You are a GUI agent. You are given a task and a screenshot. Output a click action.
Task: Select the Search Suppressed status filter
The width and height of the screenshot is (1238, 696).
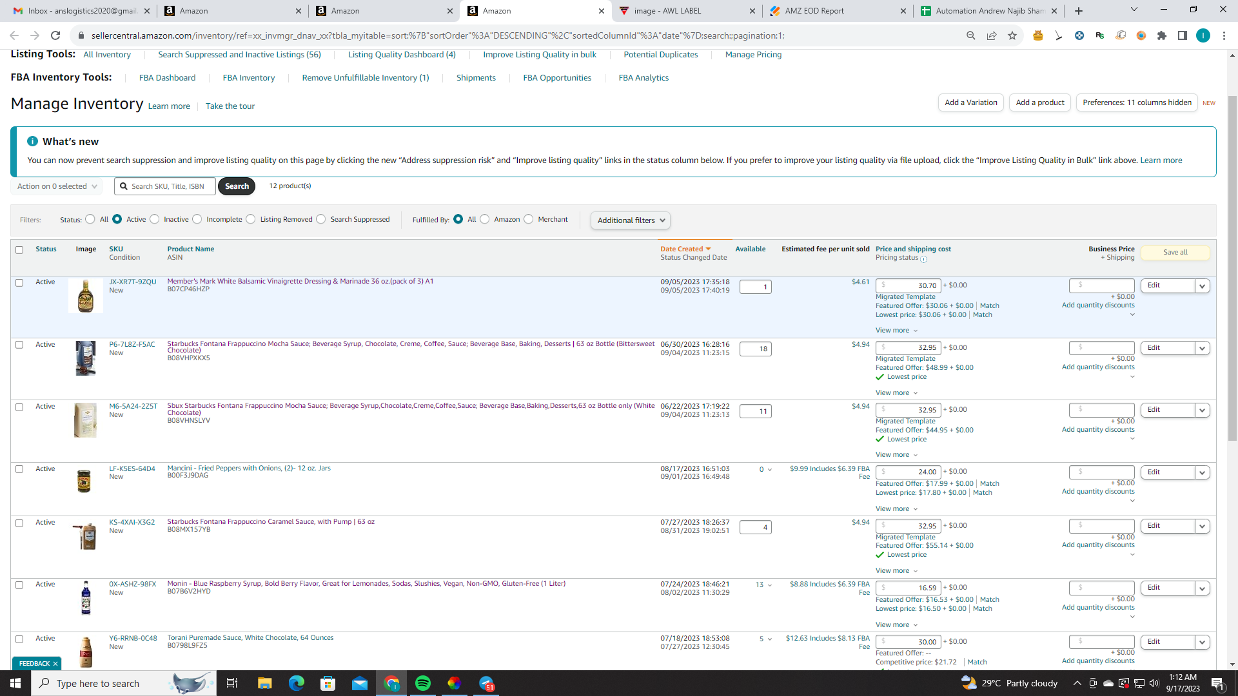(x=321, y=219)
